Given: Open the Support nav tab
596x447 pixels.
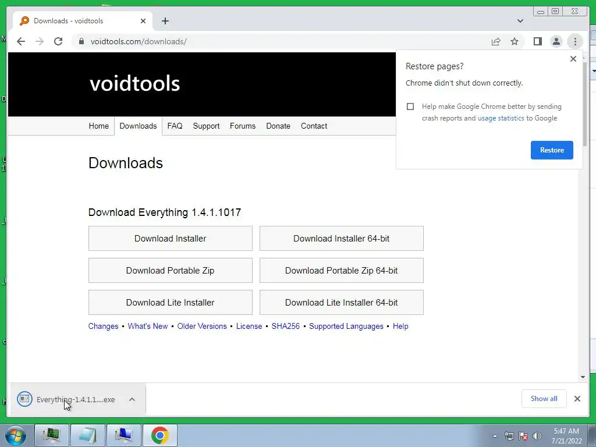Looking at the screenshot, I should (x=206, y=126).
